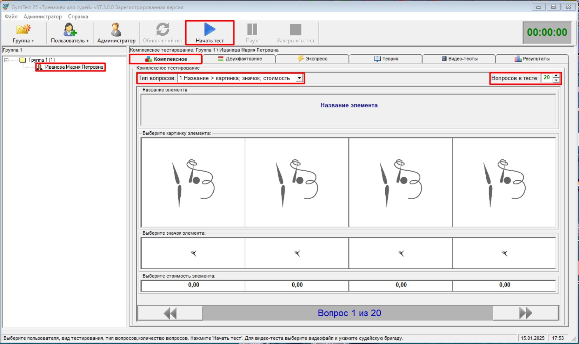This screenshot has width=579, height=344.
Task: Increase 'Вопросов в тесте' with up arrow
Action: pyautogui.click(x=556, y=76)
